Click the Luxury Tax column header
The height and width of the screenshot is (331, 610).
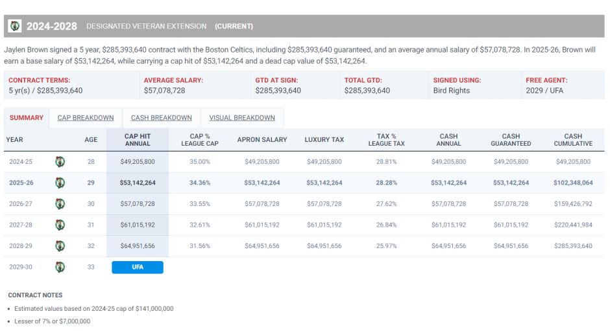324,140
